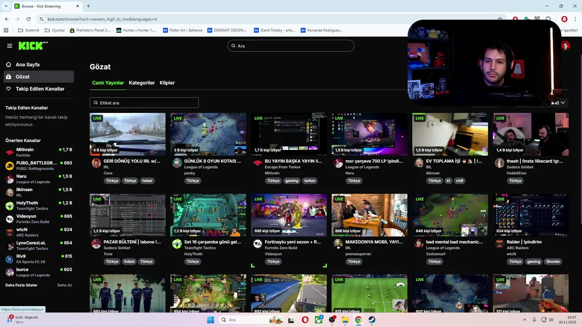
Task: Open LynxCerezLoL recommended channel
Action: (x=38, y=245)
